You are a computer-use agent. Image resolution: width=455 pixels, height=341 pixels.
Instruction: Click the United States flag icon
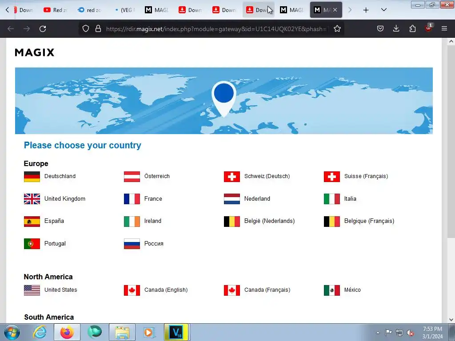pyautogui.click(x=32, y=290)
